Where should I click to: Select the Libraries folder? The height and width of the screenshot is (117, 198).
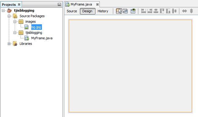[26, 44]
